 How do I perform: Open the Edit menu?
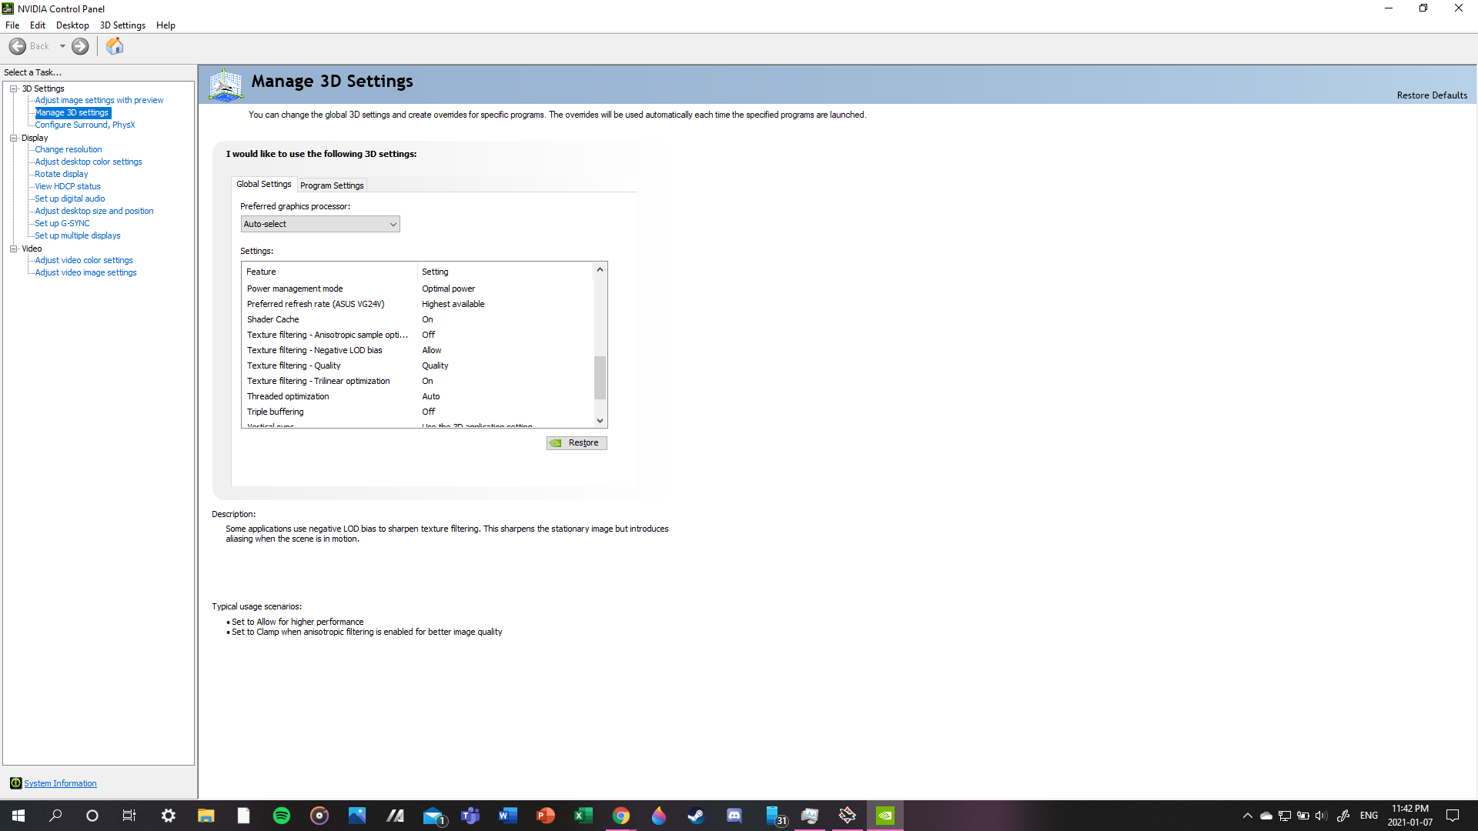click(x=38, y=25)
